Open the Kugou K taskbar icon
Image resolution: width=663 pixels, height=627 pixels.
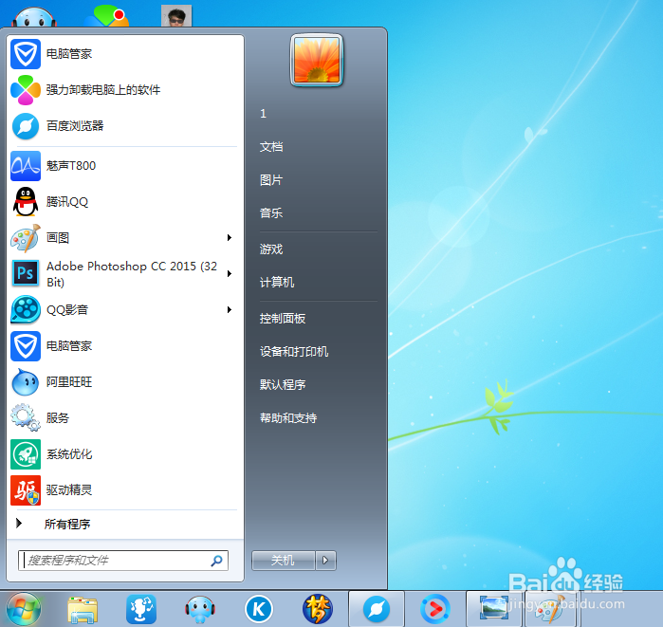coord(259,609)
